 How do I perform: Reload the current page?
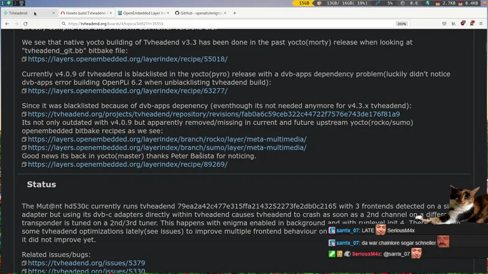(25, 23)
